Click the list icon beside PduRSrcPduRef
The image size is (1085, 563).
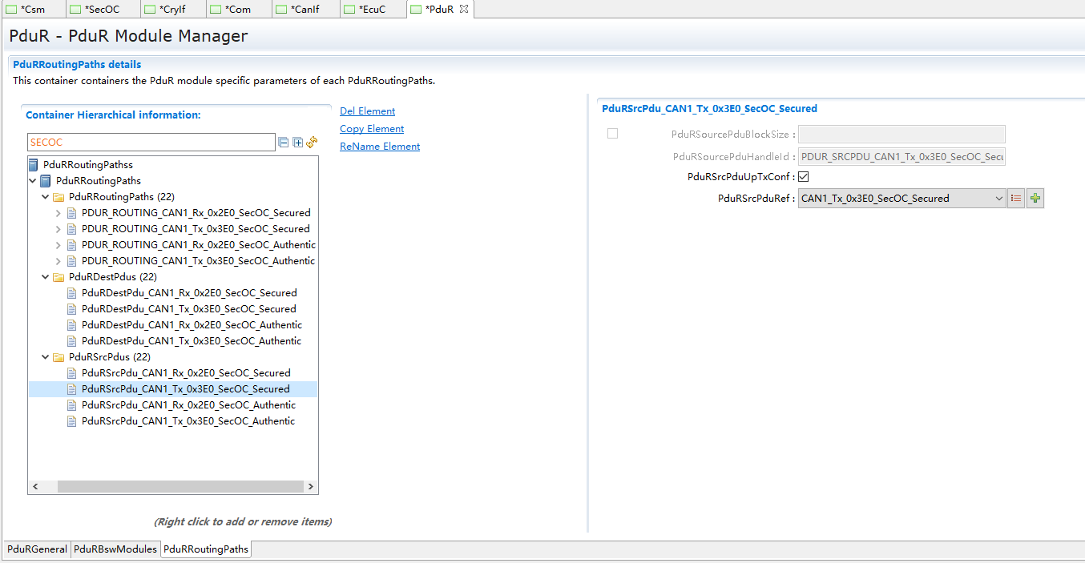1016,199
